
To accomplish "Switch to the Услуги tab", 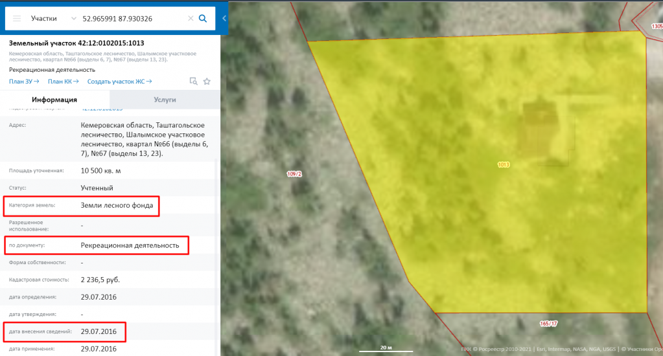I will tap(165, 100).
